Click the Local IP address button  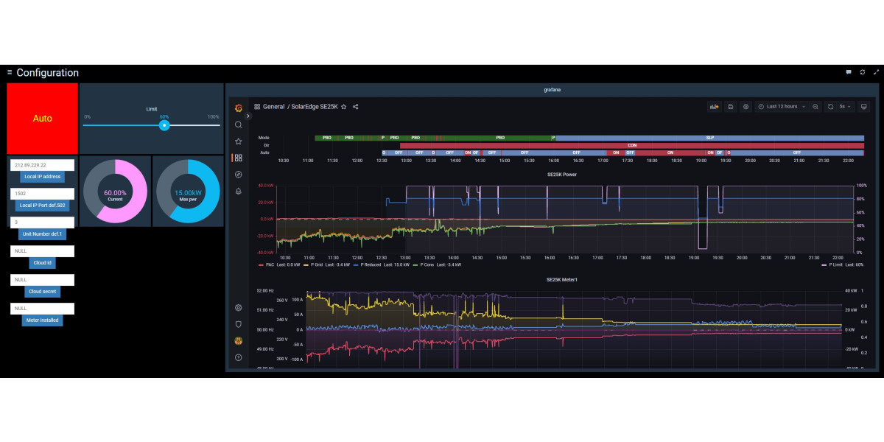coord(43,177)
